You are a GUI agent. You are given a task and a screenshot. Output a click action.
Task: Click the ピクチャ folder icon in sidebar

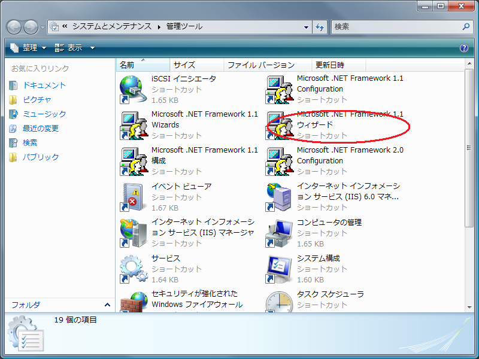(13, 100)
